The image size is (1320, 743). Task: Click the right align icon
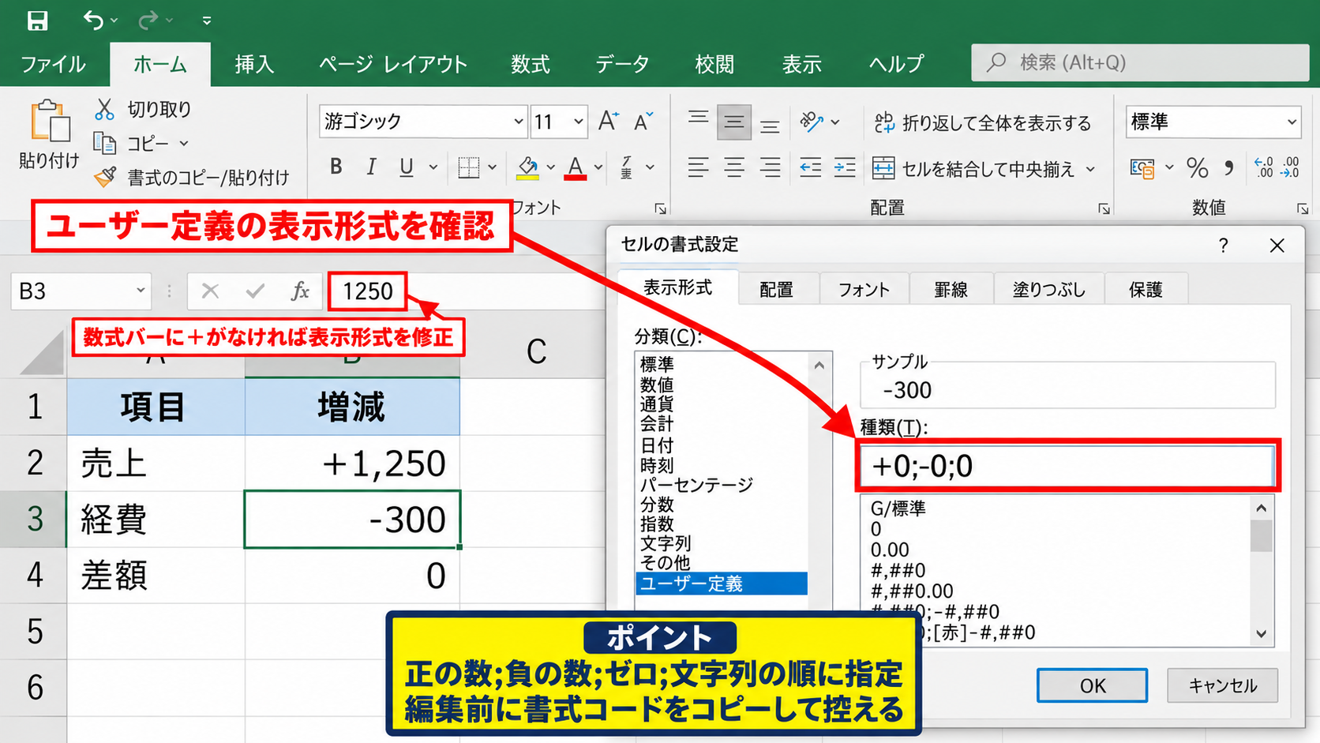tap(770, 167)
